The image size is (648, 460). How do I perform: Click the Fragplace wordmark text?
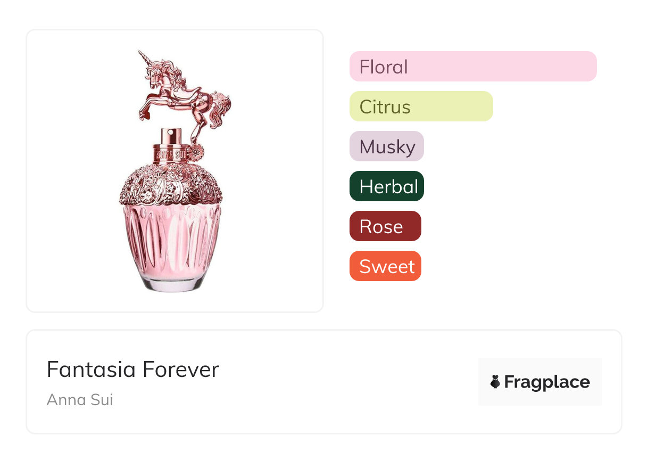click(x=547, y=382)
